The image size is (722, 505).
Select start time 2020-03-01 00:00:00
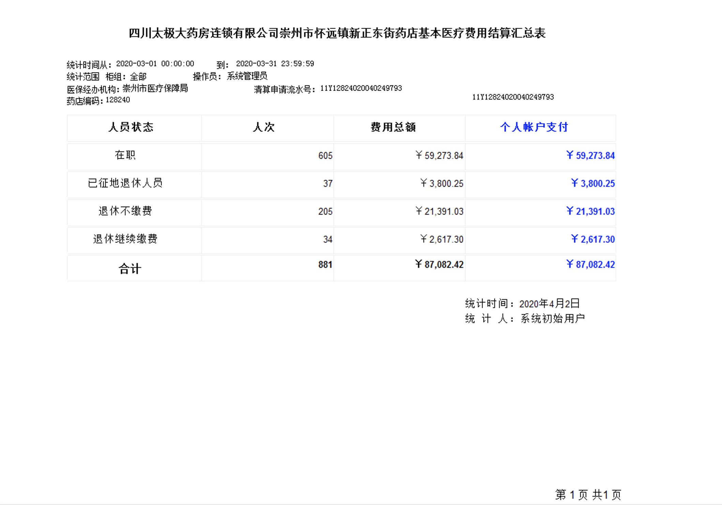pos(155,64)
